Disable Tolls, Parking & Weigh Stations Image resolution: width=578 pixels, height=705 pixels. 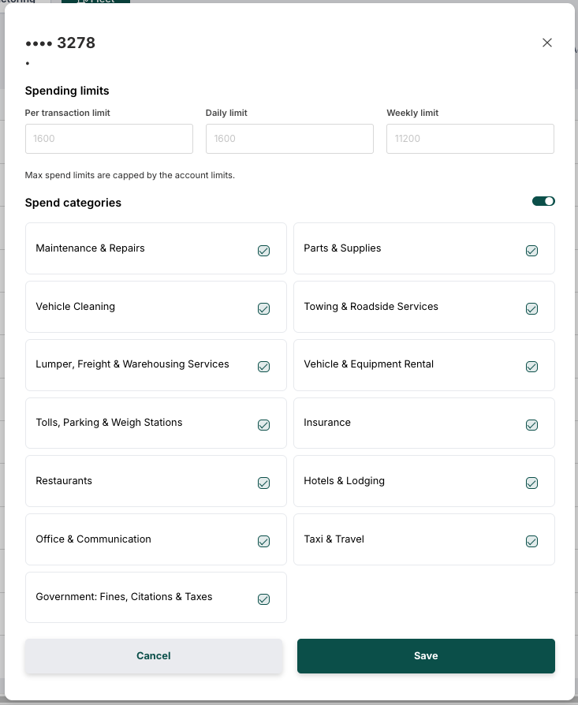click(x=263, y=425)
